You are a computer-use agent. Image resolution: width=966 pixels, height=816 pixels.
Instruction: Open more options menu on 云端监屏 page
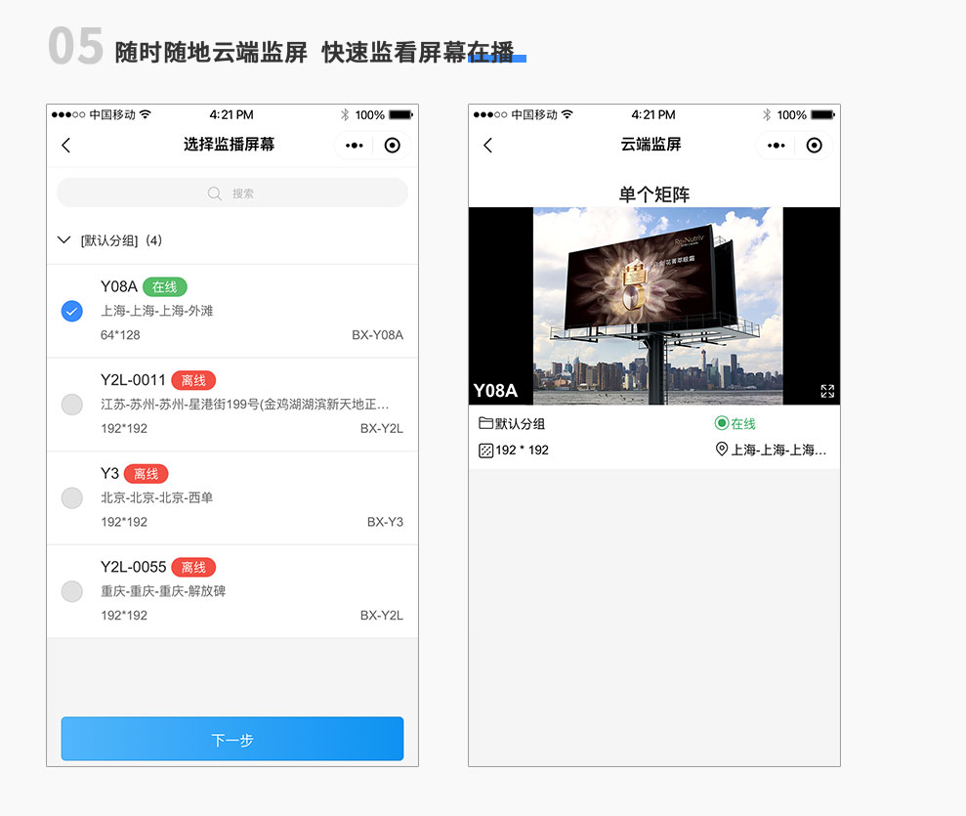(777, 145)
